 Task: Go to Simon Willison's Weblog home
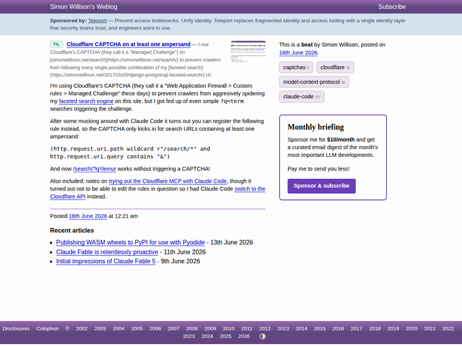point(83,7)
